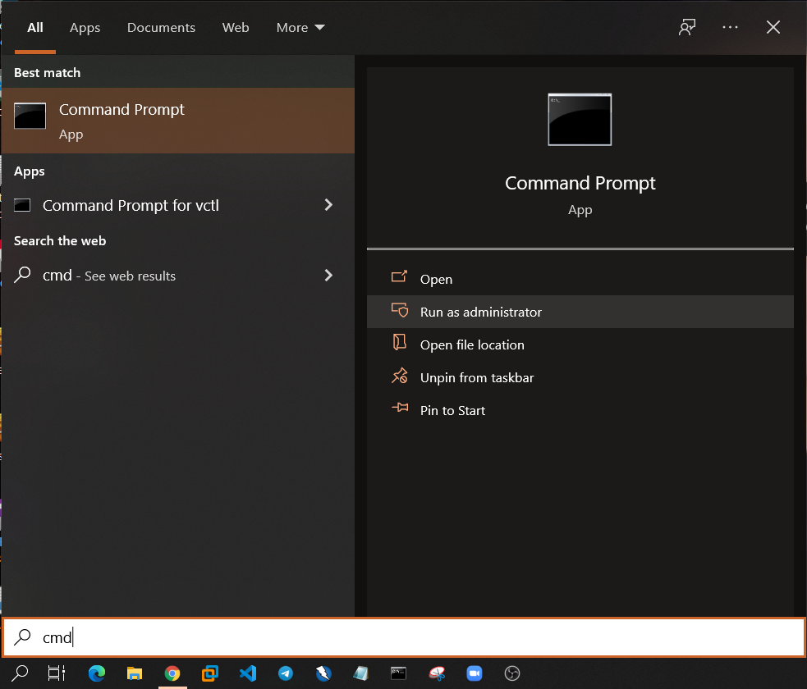Switch to the Apps tab
This screenshot has width=807, height=689.
click(x=85, y=27)
